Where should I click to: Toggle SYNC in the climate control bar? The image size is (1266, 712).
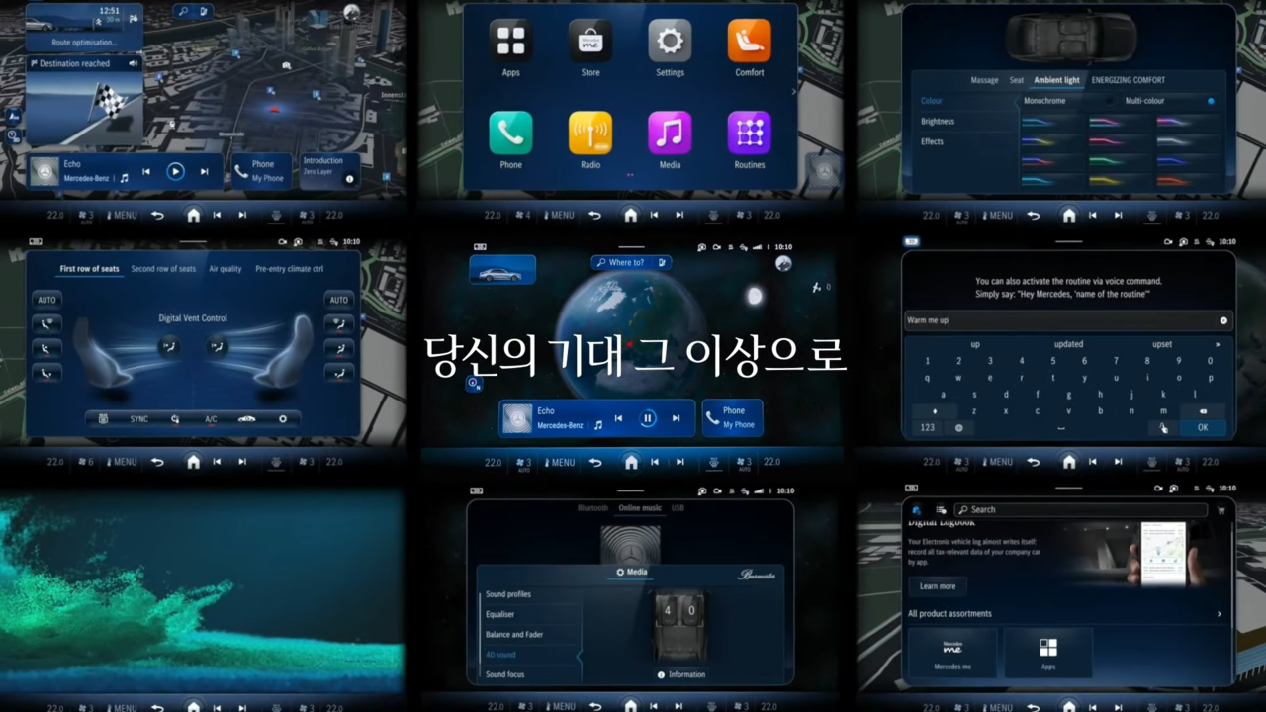pos(138,419)
